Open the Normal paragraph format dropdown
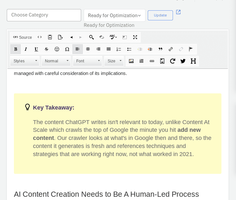Screen dimensions: 236x200 click(56, 61)
